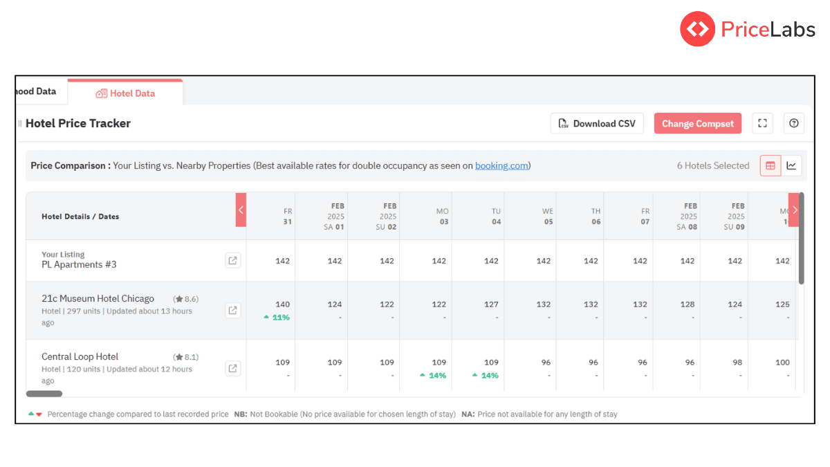830x467 pixels.
Task: Switch to the line chart view toggle
Action: coord(791,165)
